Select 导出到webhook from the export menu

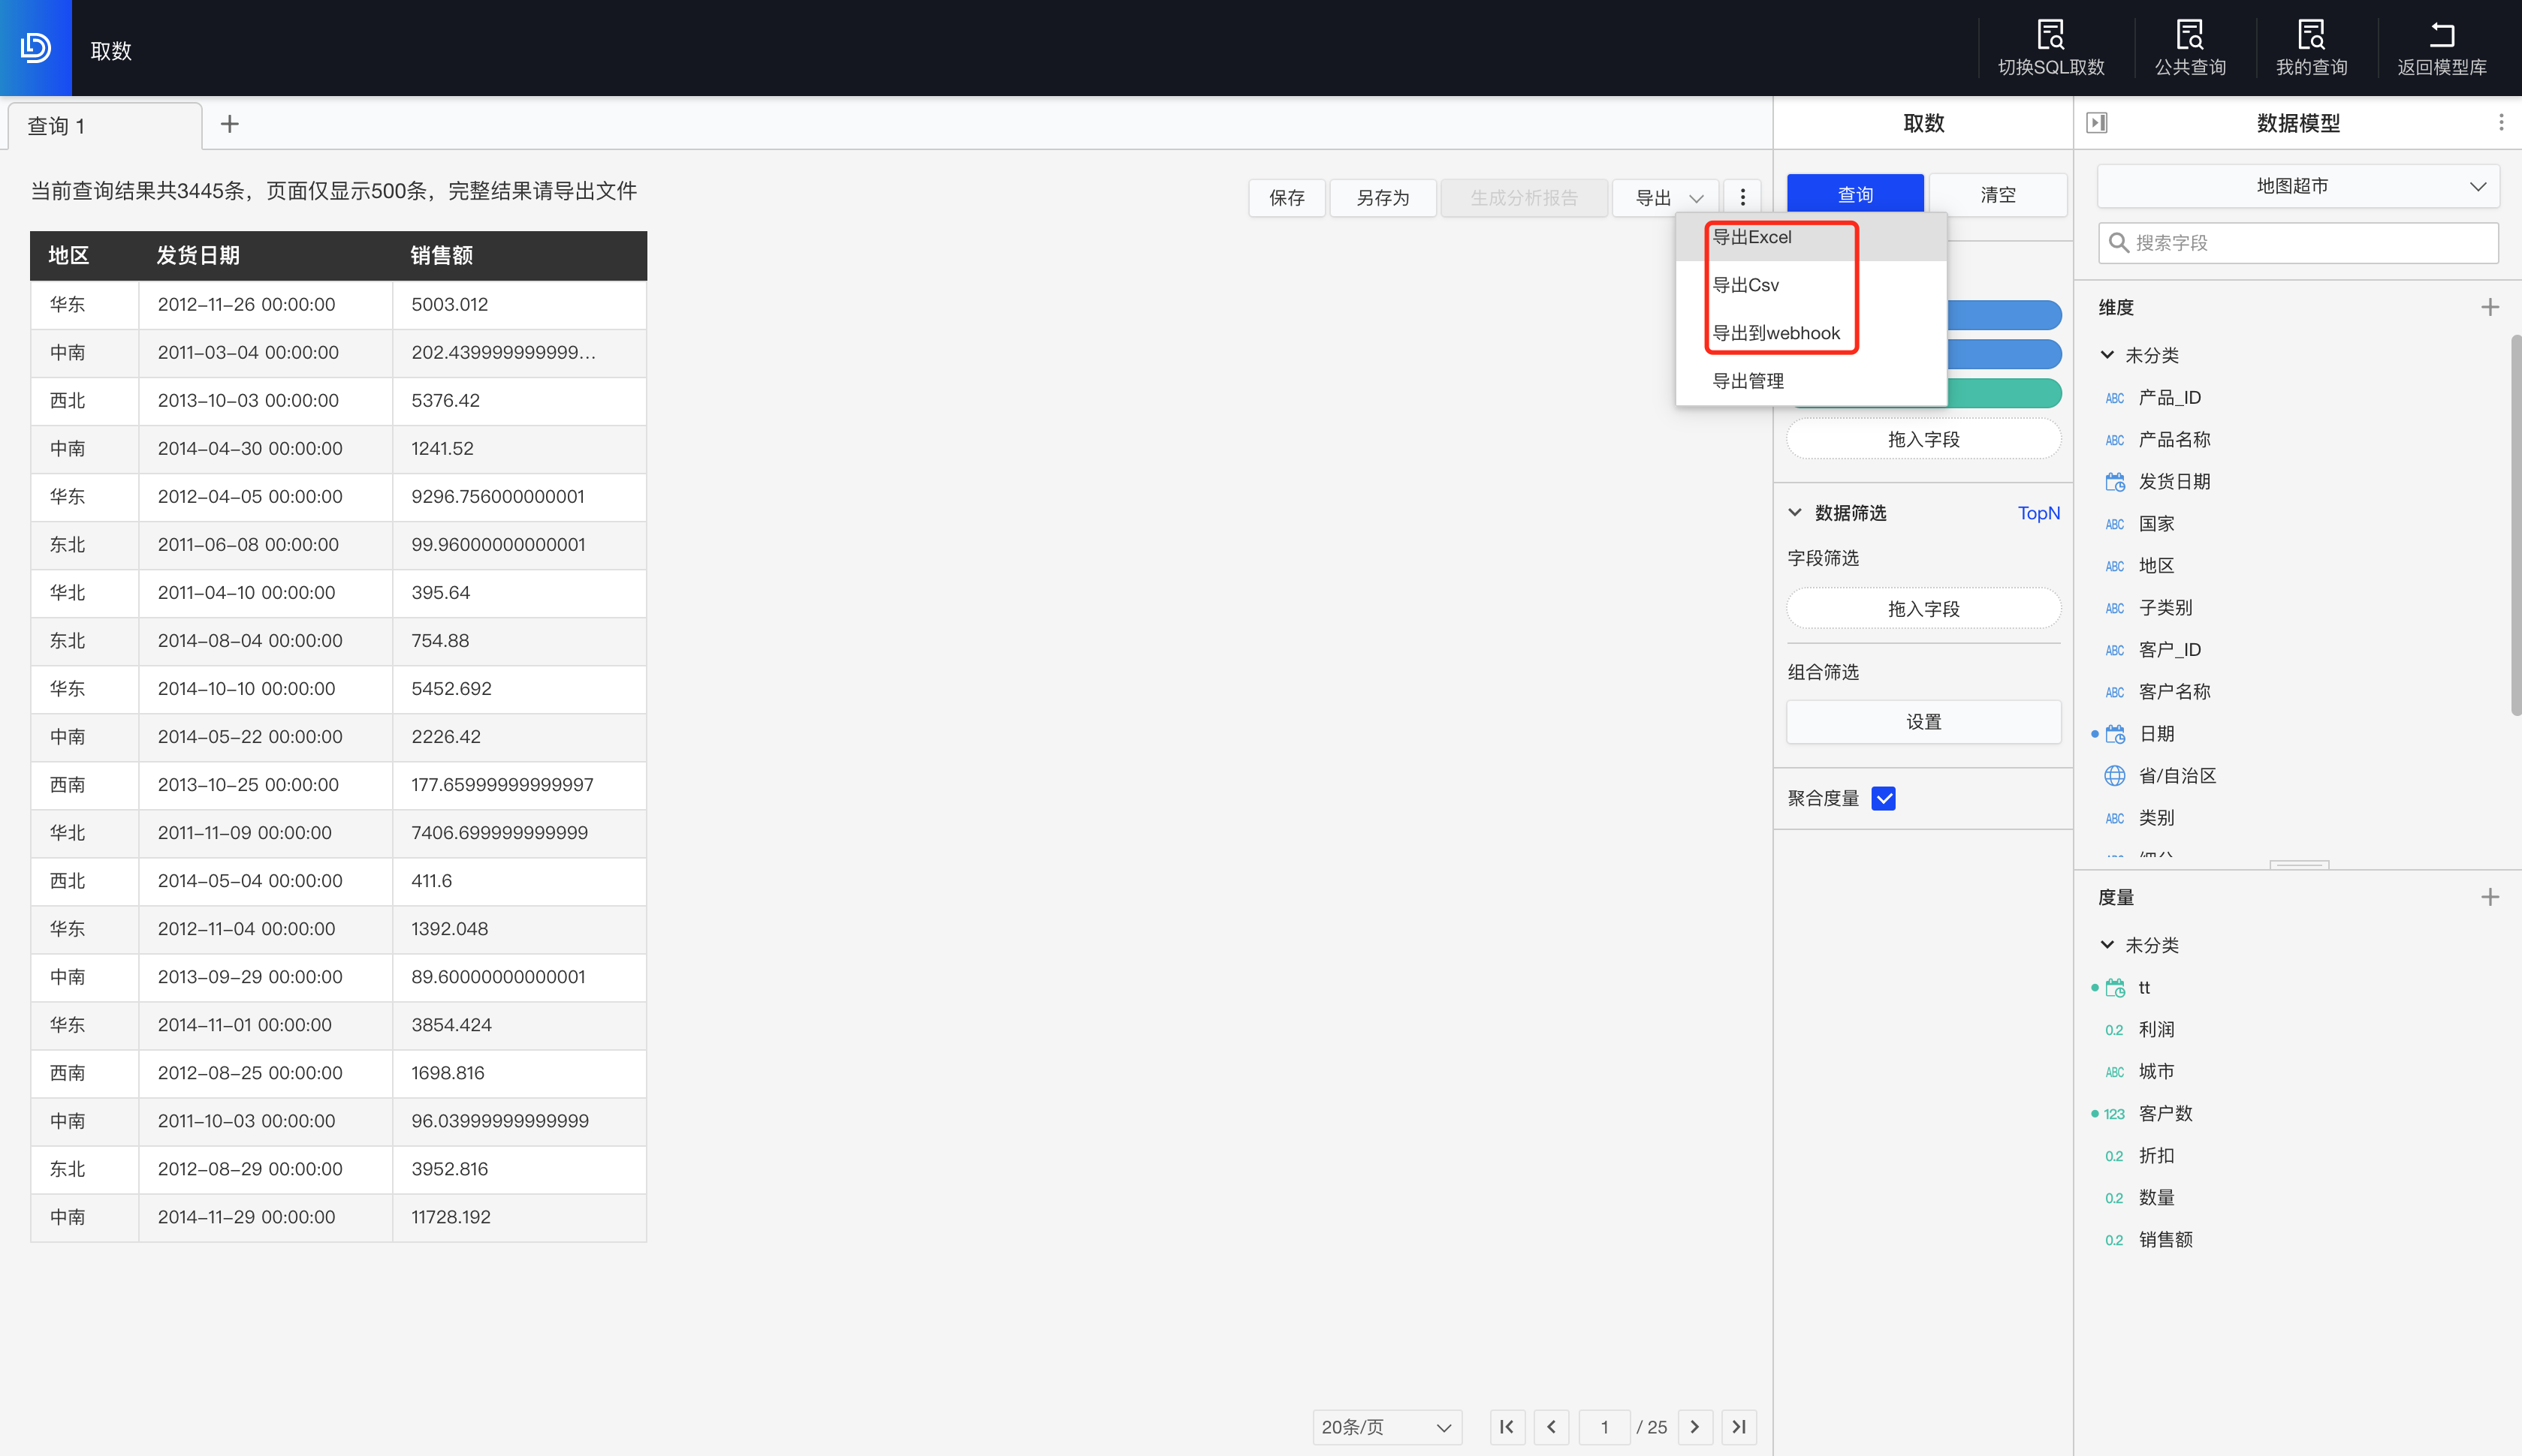tap(1811, 333)
